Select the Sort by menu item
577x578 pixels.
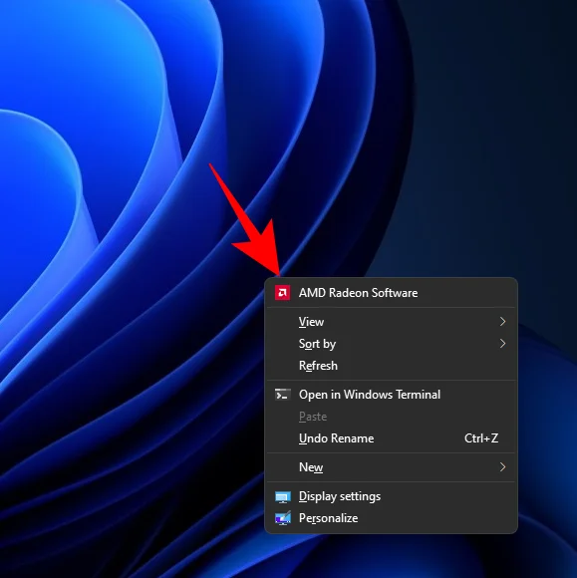pos(392,344)
